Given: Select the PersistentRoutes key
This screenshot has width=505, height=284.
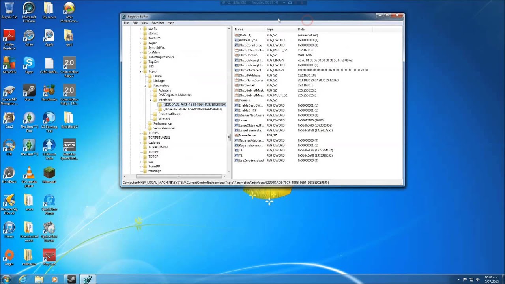Looking at the screenshot, I should point(170,114).
